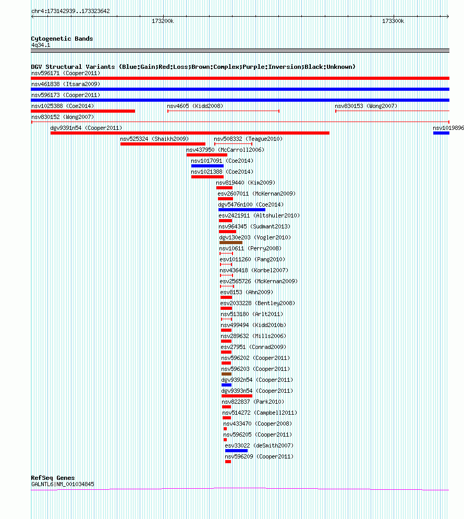The width and height of the screenshot is (464, 519).
Task: Select the nsv596202 (Cooper2011) label
Action: pyautogui.click(x=255, y=358)
